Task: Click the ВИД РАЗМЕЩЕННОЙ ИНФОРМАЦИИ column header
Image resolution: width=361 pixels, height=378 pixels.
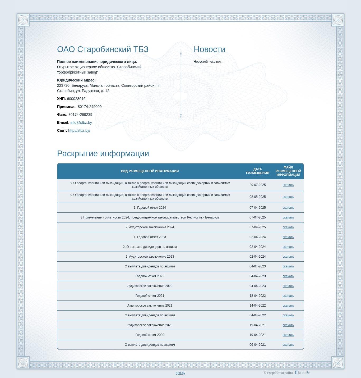Action: point(150,171)
